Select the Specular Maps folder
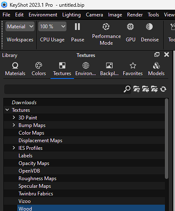 (35, 186)
